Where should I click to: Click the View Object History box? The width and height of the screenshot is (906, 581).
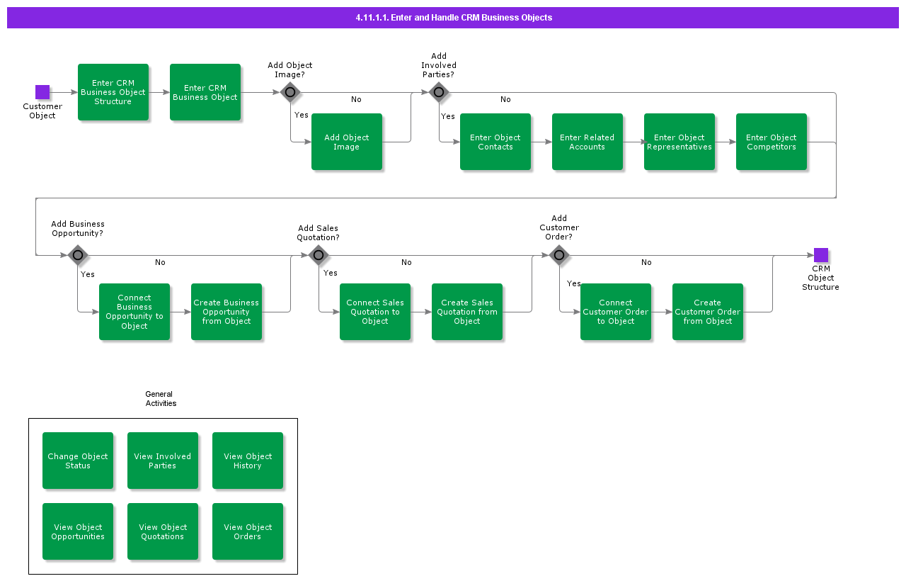[x=248, y=461]
